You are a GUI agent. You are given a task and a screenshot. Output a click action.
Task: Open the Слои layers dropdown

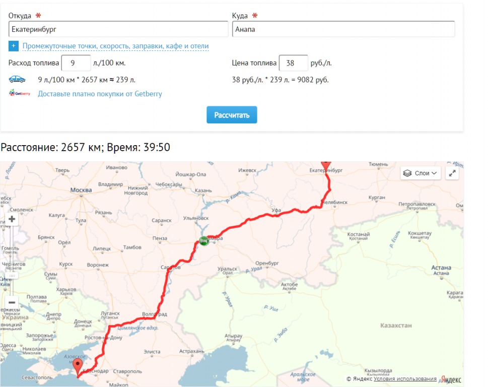421,173
